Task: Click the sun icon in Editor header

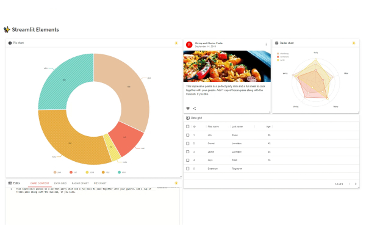Action: (176, 183)
